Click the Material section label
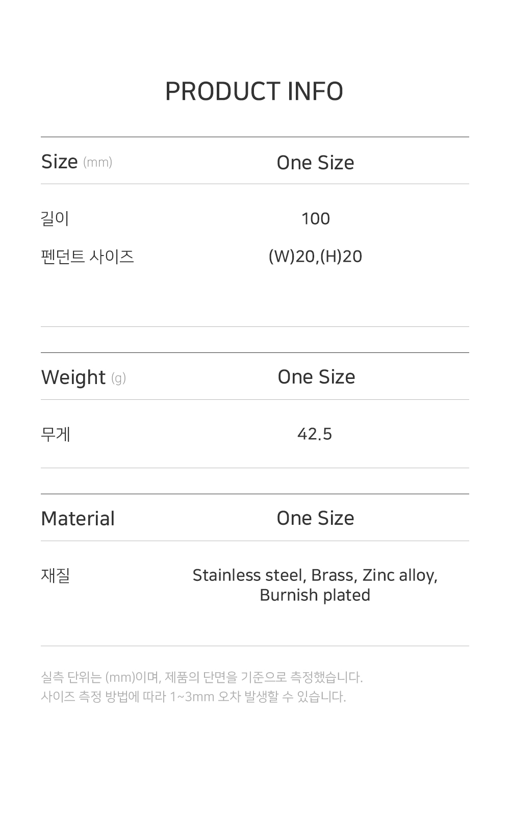Screen dimensions: 510x840 [x=78, y=519]
